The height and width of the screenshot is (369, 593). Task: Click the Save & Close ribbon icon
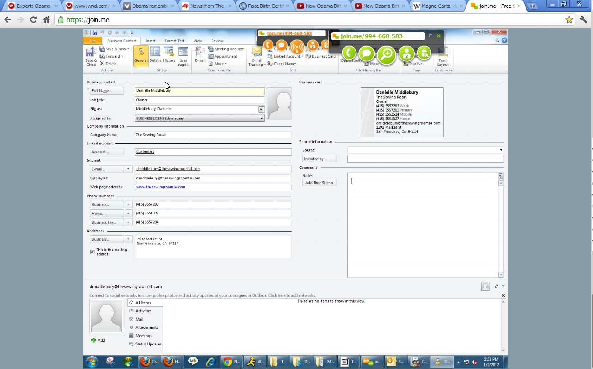pyautogui.click(x=91, y=56)
